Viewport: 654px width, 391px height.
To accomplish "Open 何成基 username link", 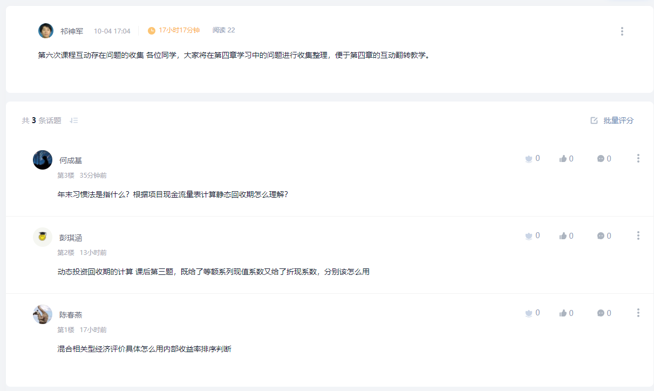I will pyautogui.click(x=71, y=160).
